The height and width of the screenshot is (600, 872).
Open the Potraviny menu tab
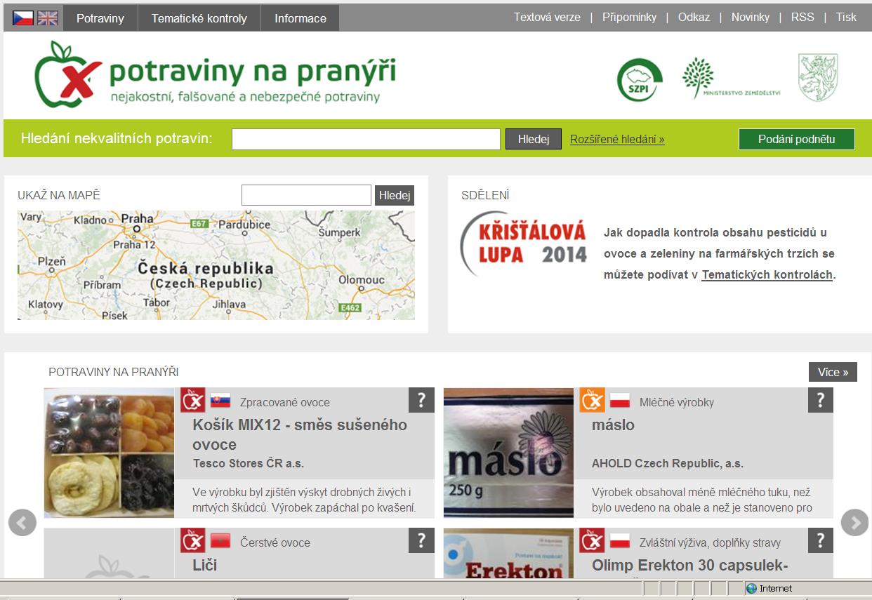click(x=100, y=18)
